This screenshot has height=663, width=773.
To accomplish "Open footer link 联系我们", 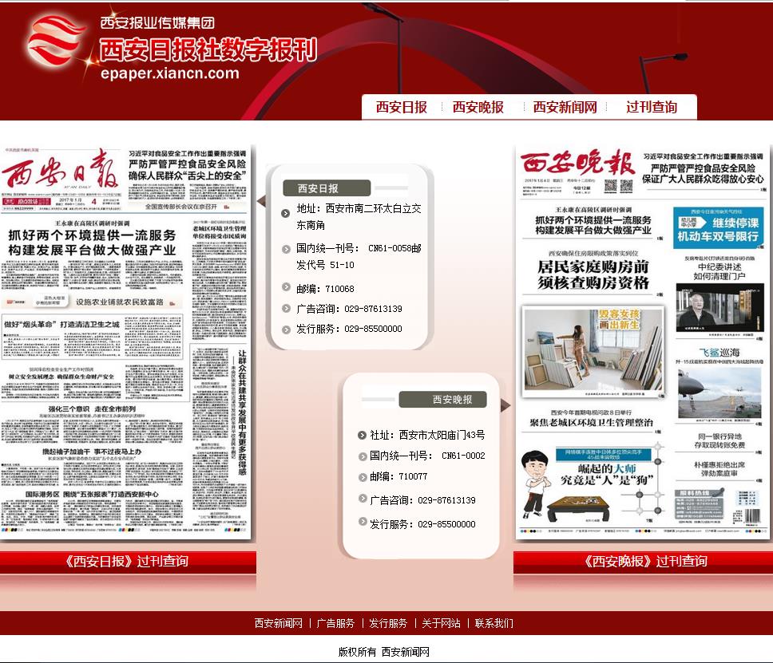I will pos(494,623).
